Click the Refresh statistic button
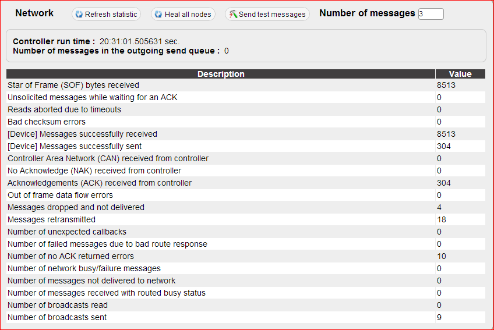 click(x=106, y=14)
